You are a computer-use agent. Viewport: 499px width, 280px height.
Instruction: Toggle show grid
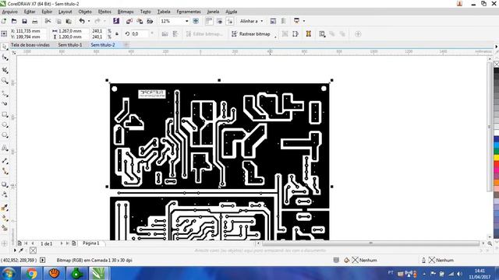219,21
